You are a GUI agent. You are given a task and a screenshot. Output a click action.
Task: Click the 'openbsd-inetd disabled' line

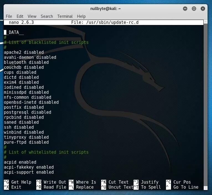tap(31, 102)
